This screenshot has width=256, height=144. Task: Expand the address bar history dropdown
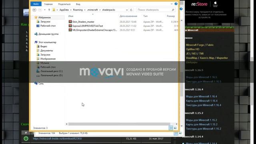(x=127, y=10)
